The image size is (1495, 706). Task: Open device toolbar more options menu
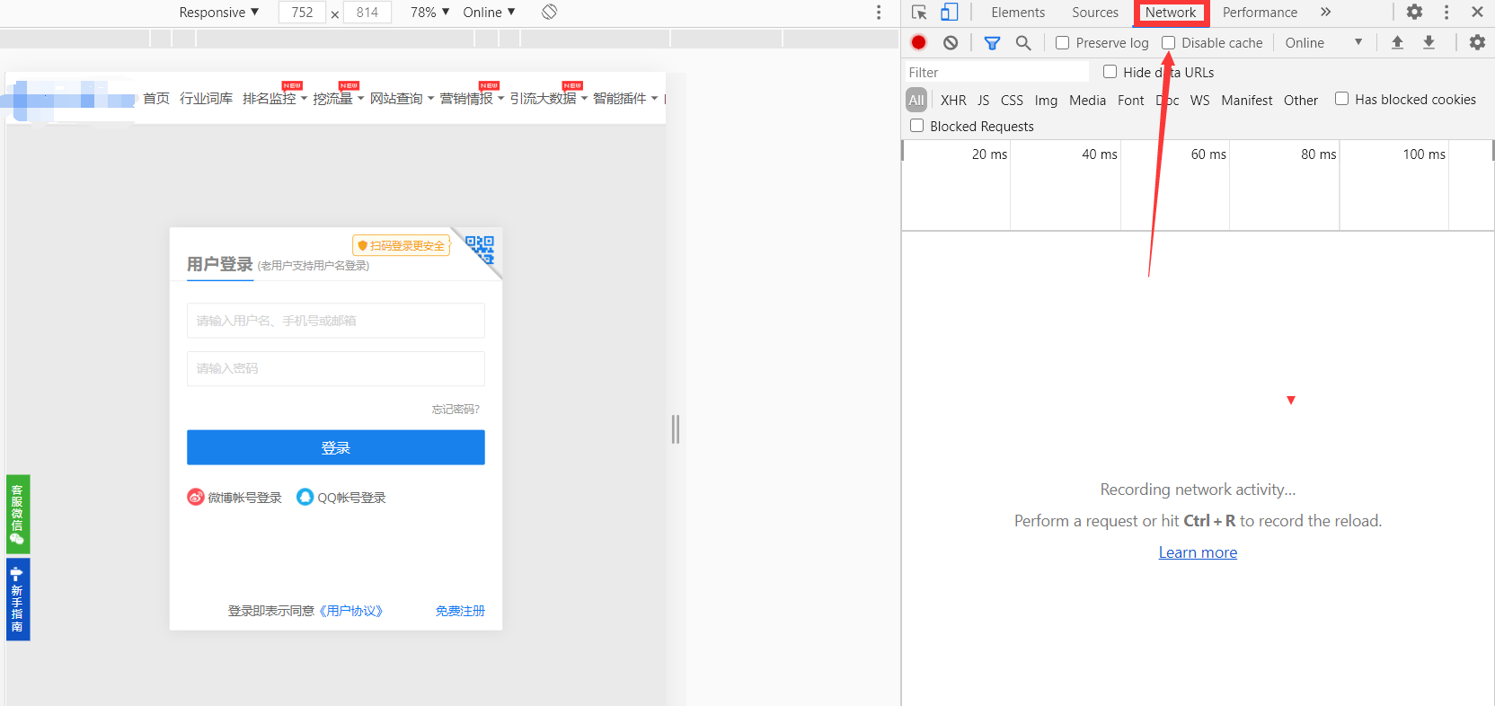coord(879,13)
